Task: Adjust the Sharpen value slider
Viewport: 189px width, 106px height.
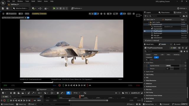Action: coord(172,69)
